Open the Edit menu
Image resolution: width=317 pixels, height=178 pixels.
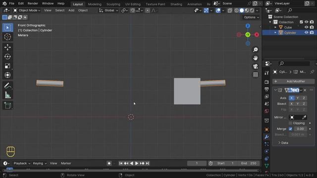[21, 3]
